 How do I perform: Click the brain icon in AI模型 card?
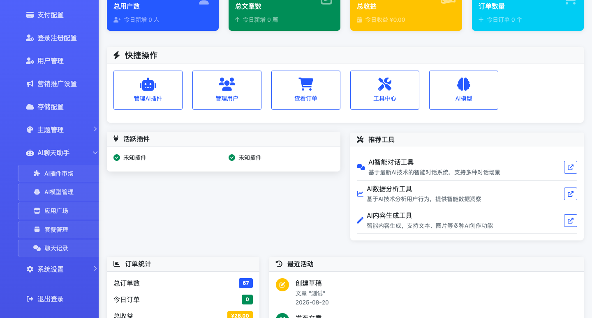464,84
